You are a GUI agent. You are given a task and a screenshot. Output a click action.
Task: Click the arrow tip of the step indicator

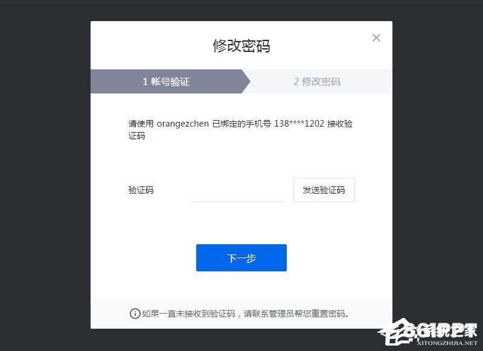[246, 81]
